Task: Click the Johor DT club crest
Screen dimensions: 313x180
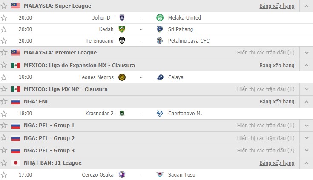Action: [x=122, y=18]
